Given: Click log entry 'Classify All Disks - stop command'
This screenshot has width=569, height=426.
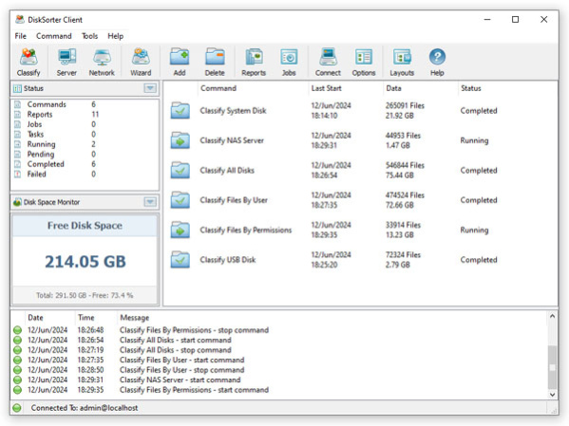Looking at the screenshot, I should click(176, 350).
